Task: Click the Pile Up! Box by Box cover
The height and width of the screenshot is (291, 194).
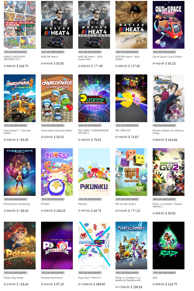Action: coord(131,172)
